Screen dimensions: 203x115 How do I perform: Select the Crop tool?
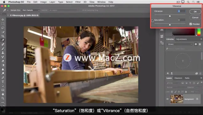click(3, 36)
